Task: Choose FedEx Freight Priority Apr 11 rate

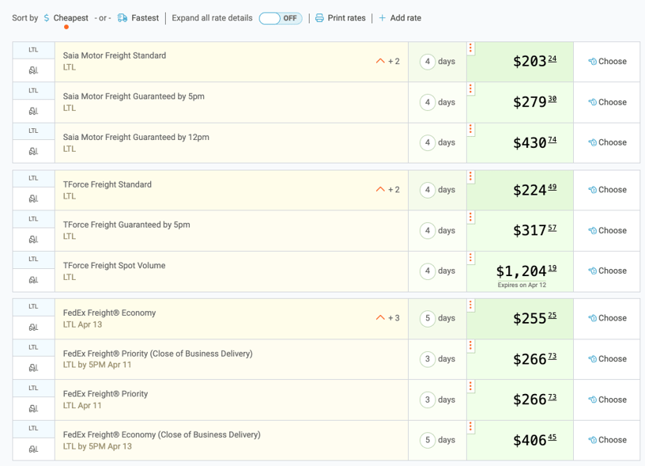Action: tap(607, 400)
